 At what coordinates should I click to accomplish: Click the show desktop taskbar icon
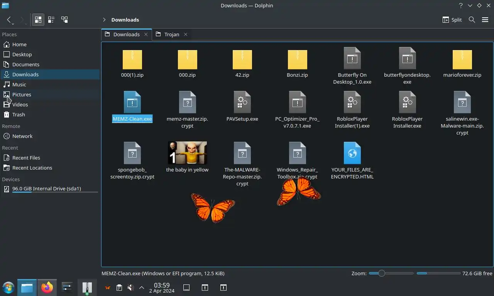[x=186, y=288]
